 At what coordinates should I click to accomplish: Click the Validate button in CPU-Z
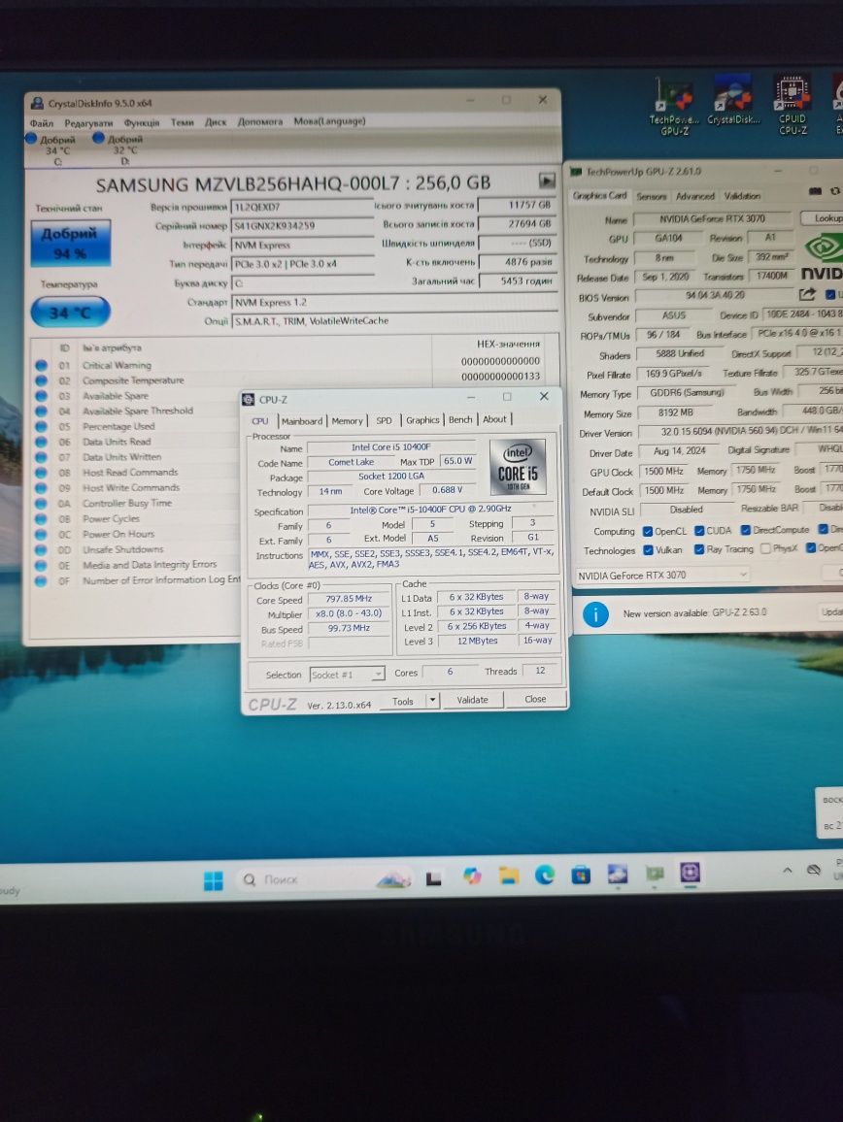tap(472, 700)
